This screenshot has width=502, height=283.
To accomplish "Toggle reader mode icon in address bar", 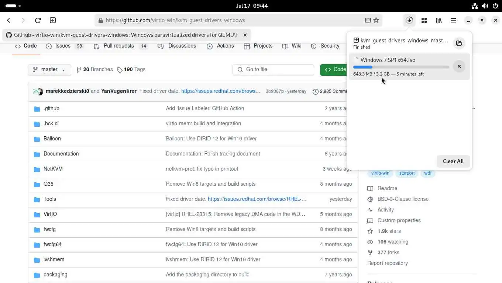I will (x=368, y=20).
